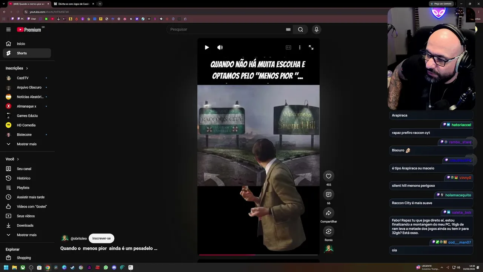Image resolution: width=483 pixels, height=272 pixels.
Task: Open the Windows Start menu
Action: 6,267
